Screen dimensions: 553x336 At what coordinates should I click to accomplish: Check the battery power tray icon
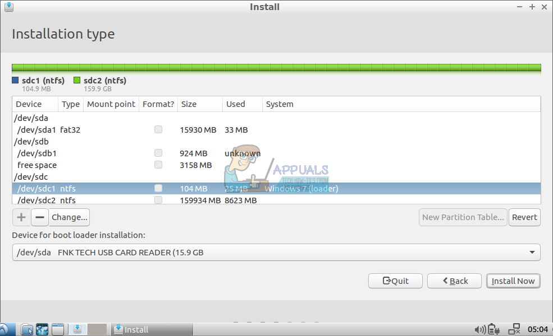click(493, 330)
